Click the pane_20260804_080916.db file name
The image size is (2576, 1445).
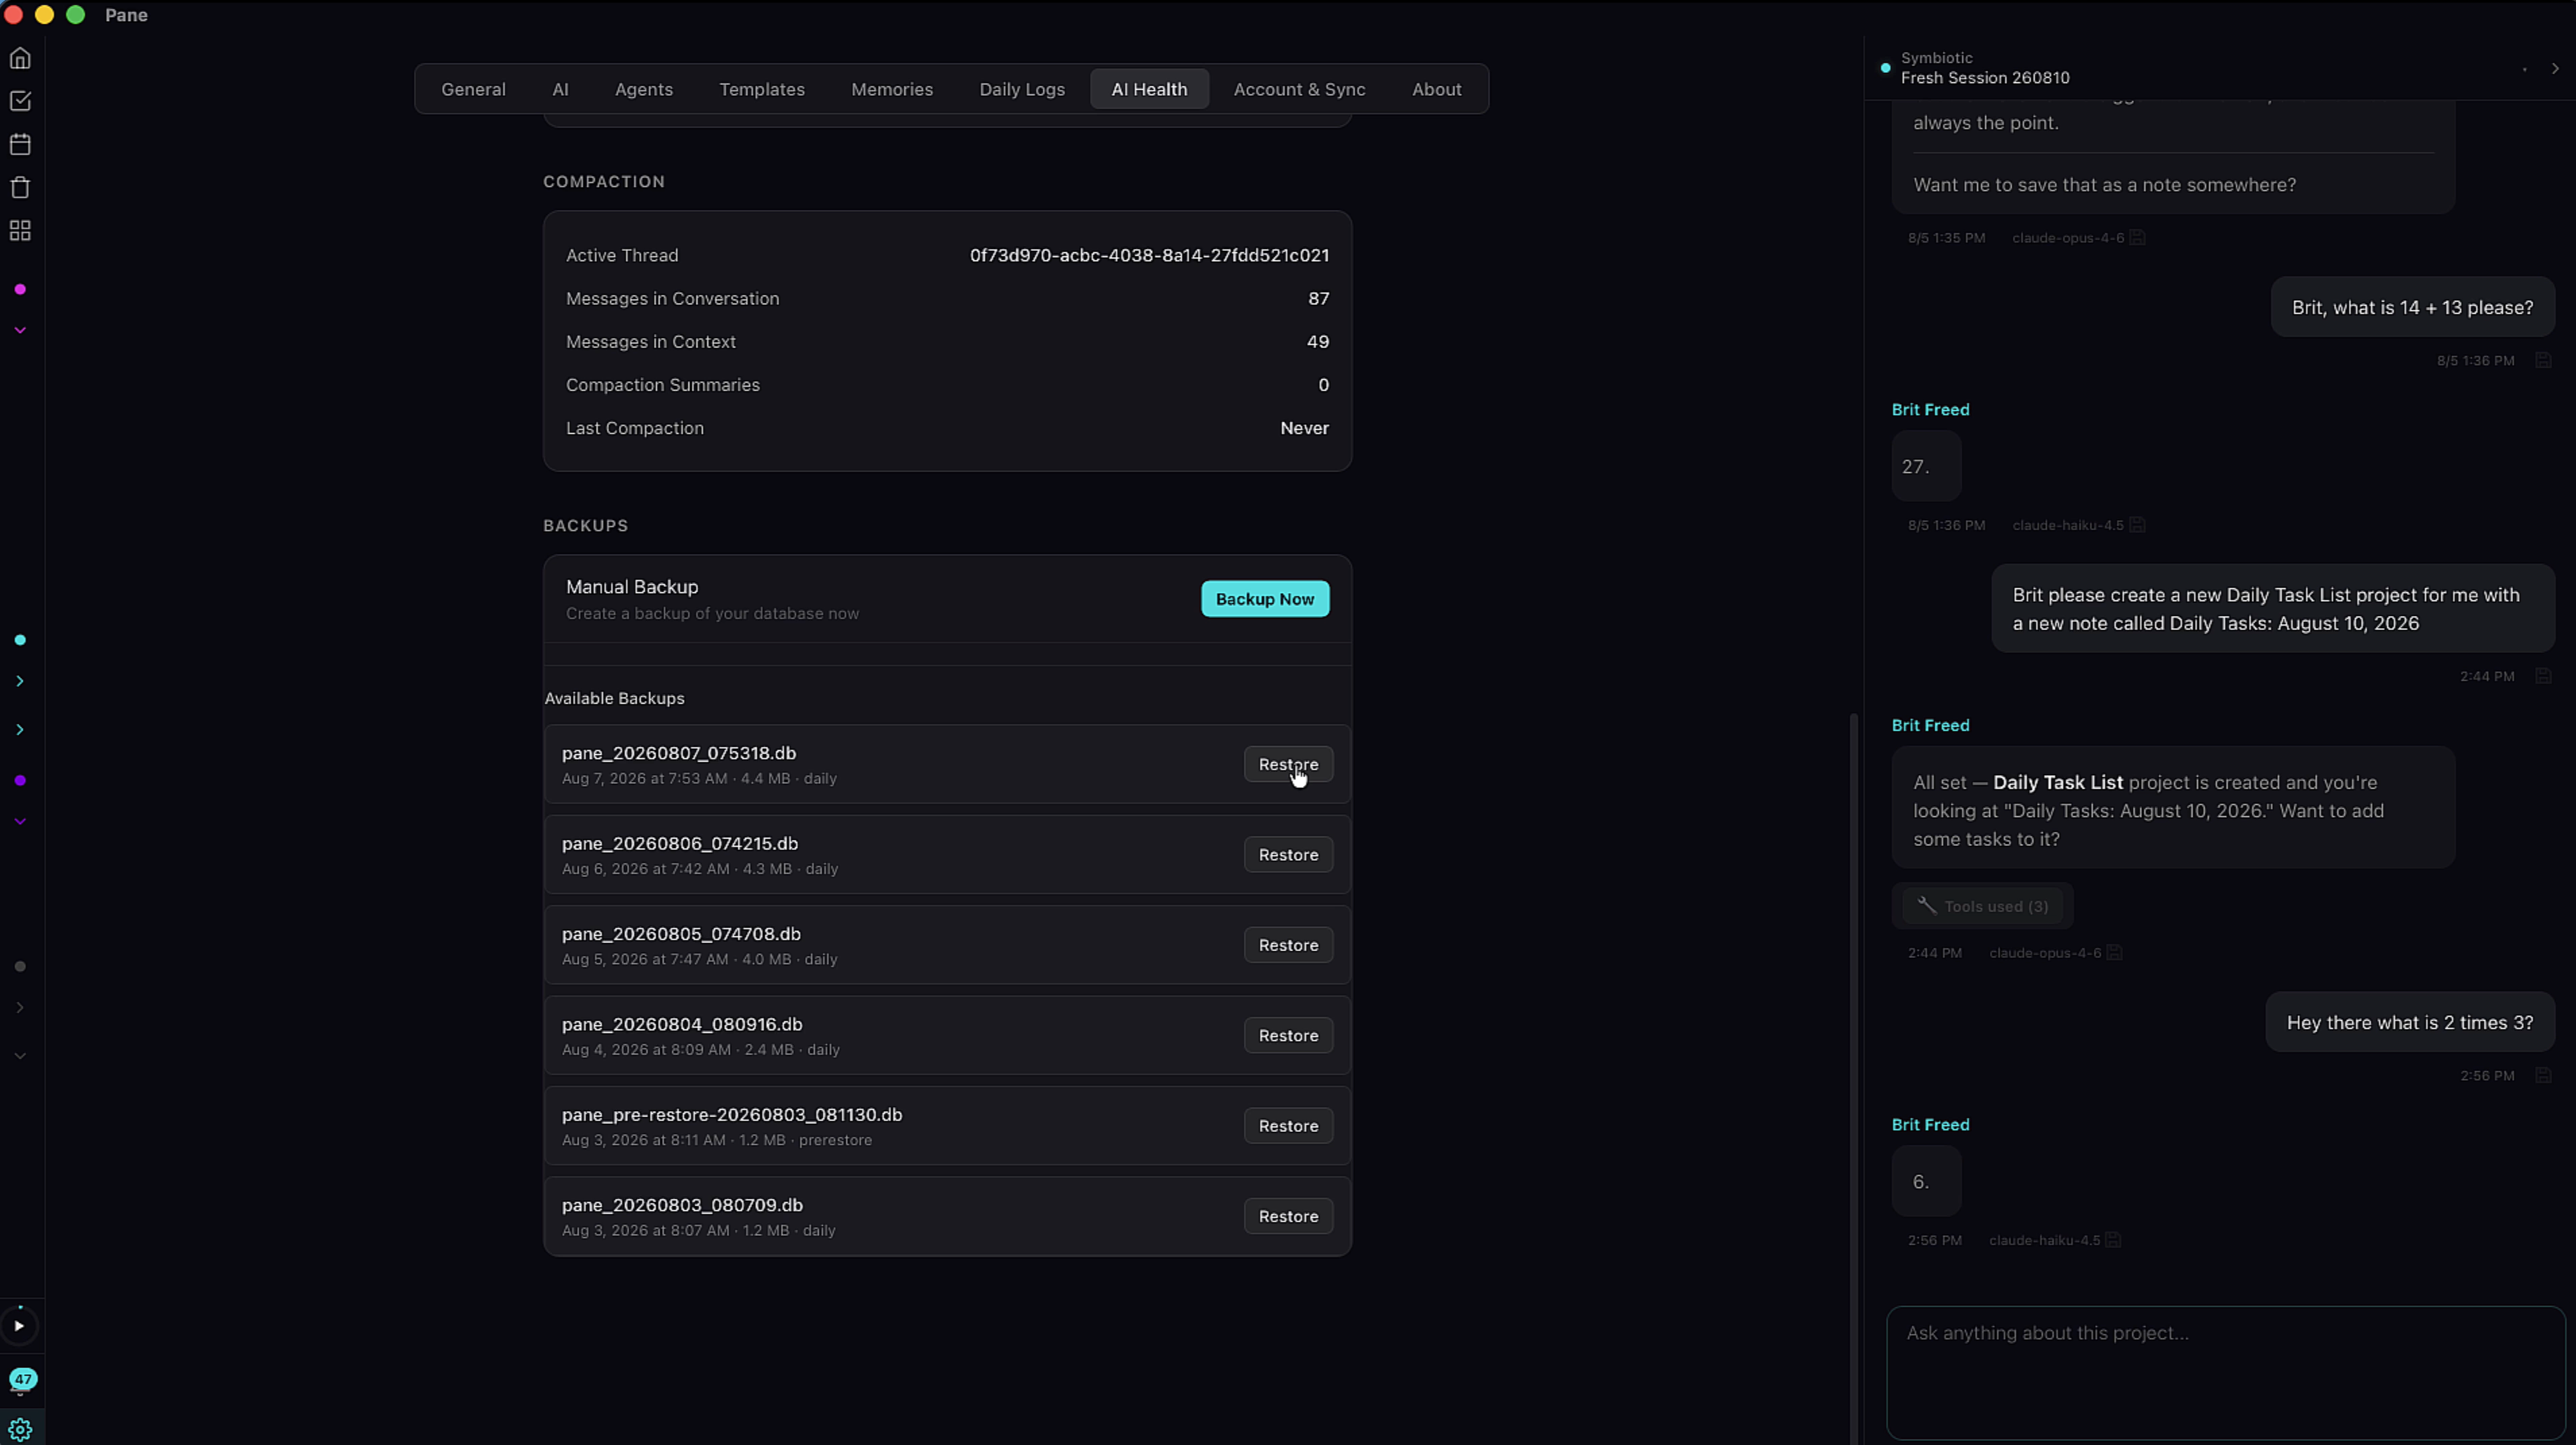click(682, 1024)
